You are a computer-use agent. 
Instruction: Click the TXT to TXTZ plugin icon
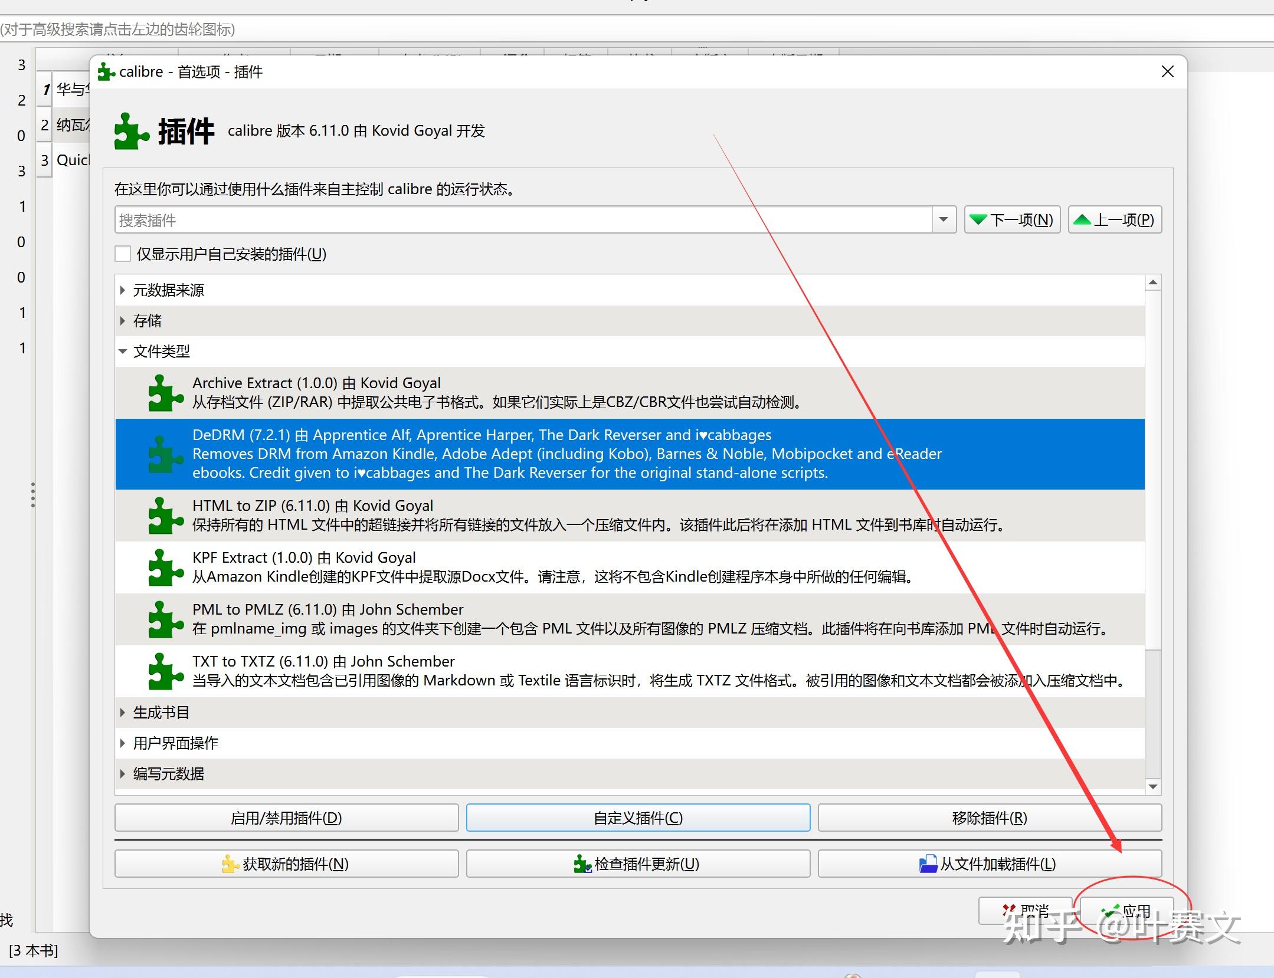pos(165,671)
